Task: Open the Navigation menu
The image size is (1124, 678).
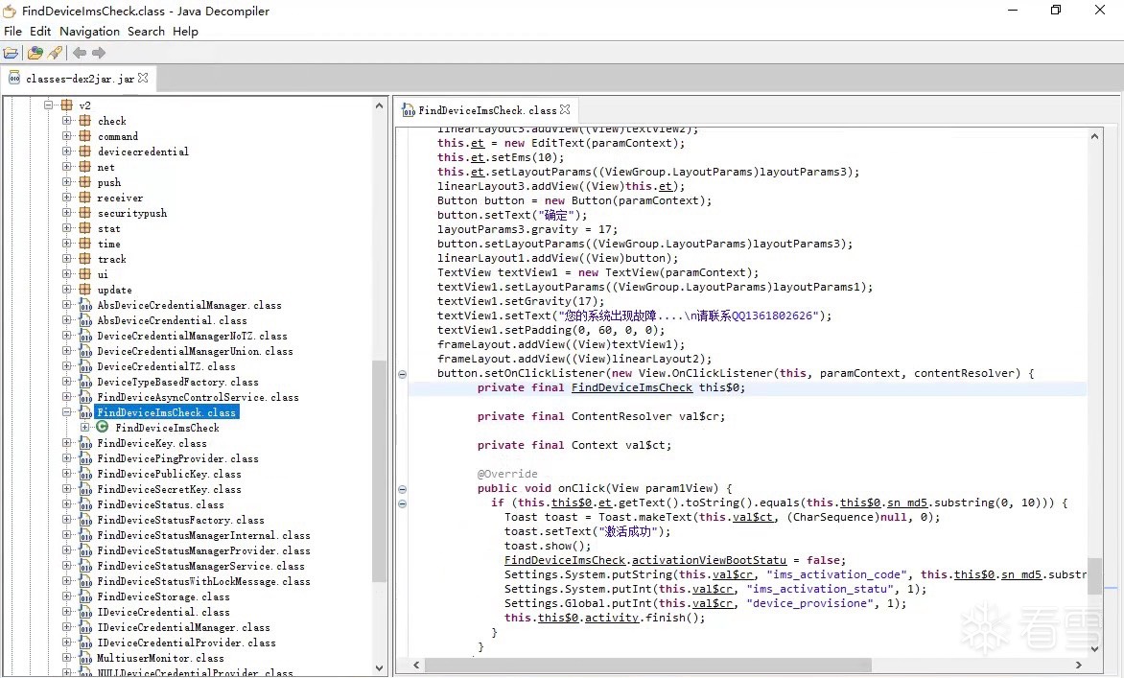Action: 89,32
